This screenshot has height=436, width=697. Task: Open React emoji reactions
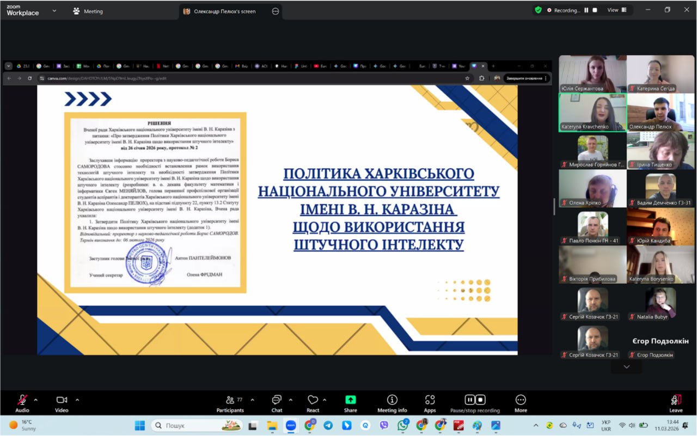coord(313,400)
